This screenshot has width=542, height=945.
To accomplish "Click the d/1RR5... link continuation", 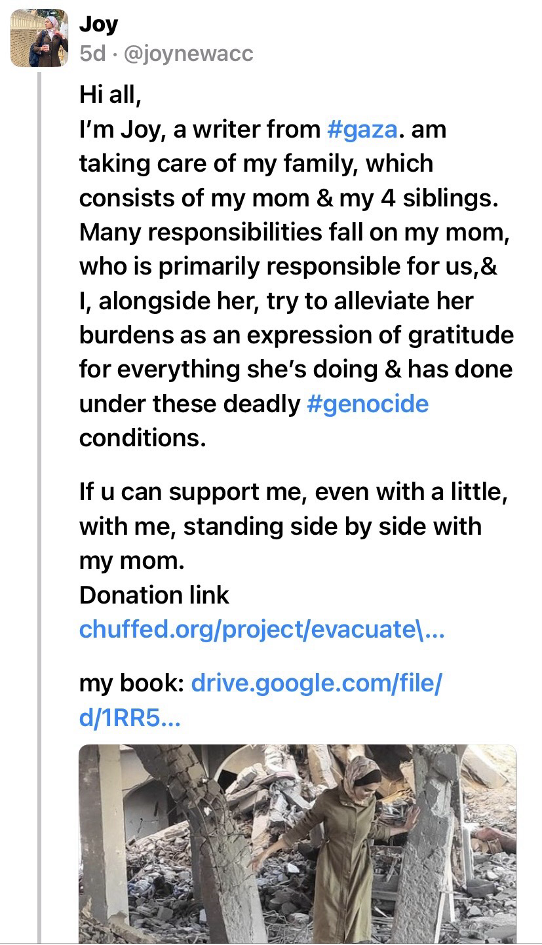I will 129,719.
